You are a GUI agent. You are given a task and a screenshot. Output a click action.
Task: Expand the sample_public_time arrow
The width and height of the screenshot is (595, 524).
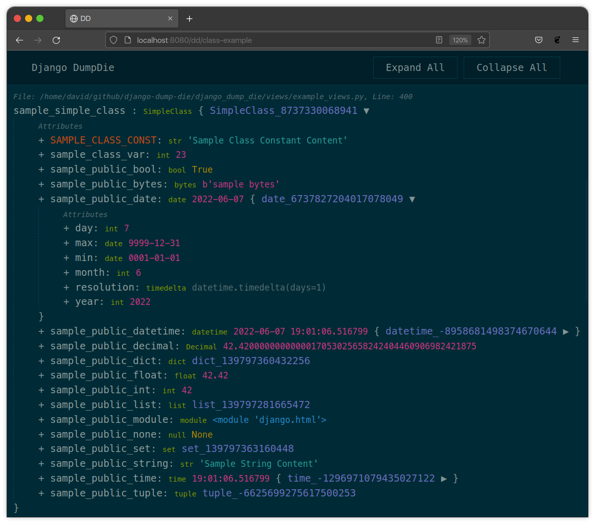[x=444, y=479]
